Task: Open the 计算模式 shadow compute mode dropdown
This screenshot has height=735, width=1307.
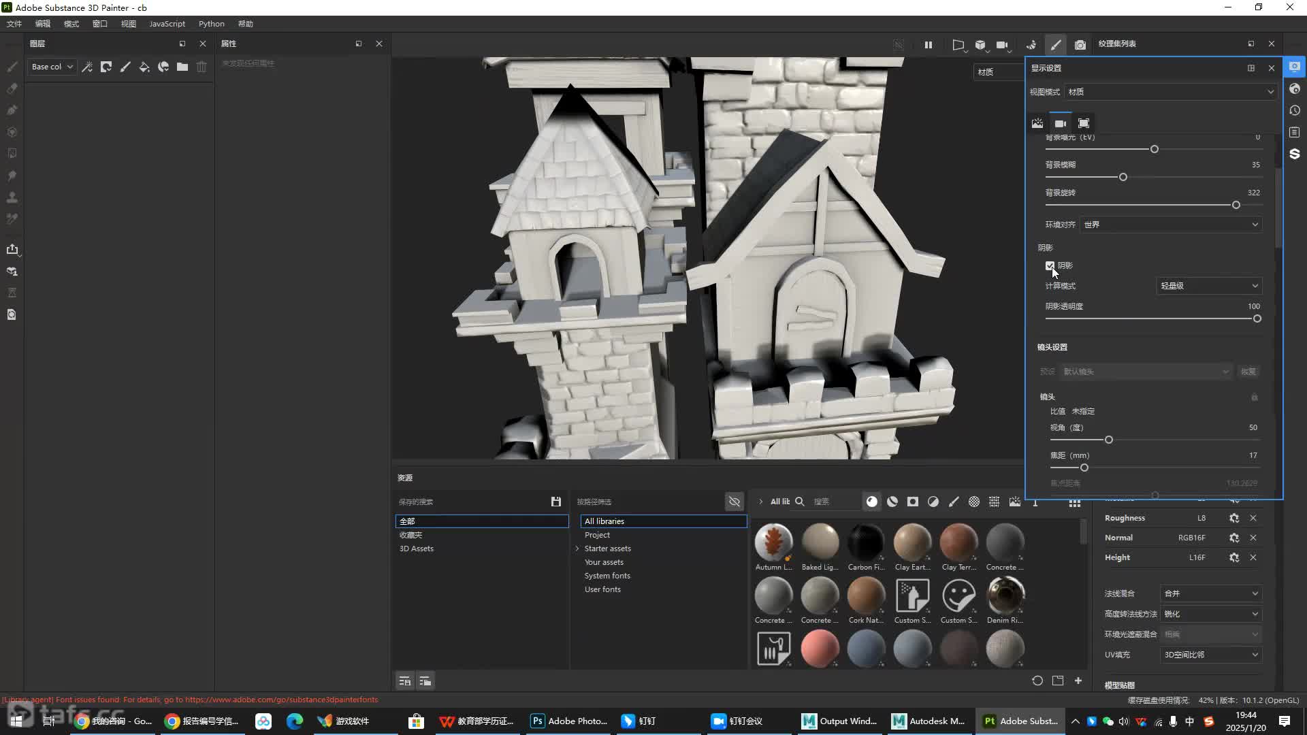Action: click(1209, 286)
